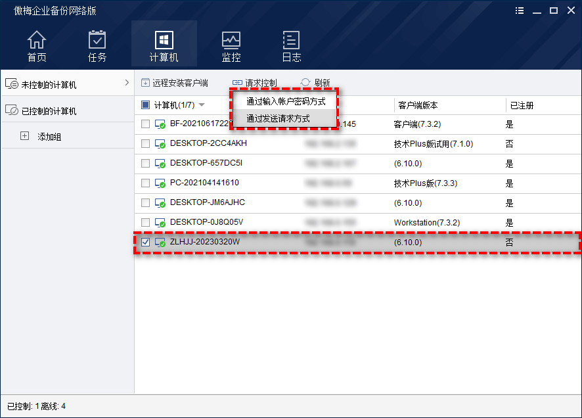
Task: Click the 刷新 refresh icon
Action: [x=305, y=83]
